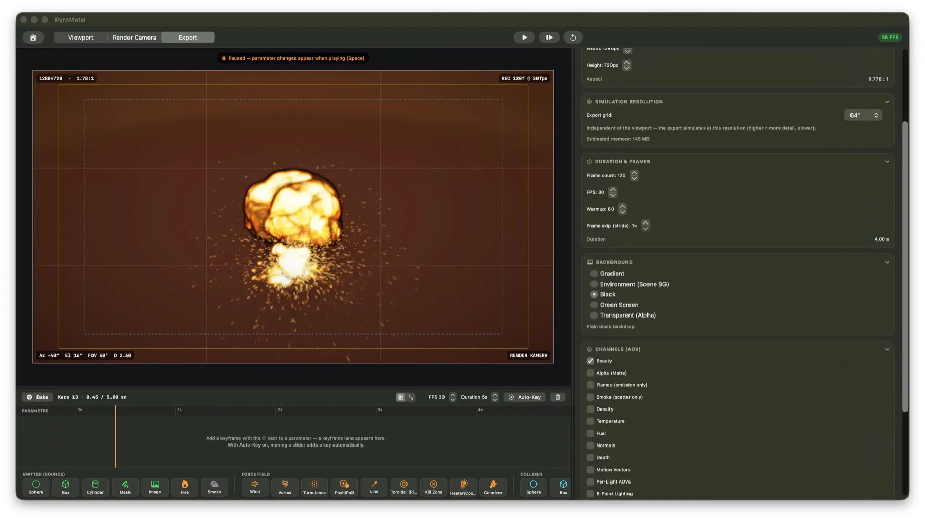Check the Normals channel

point(590,445)
